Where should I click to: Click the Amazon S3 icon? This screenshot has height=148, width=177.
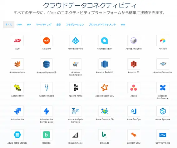[134, 64]
